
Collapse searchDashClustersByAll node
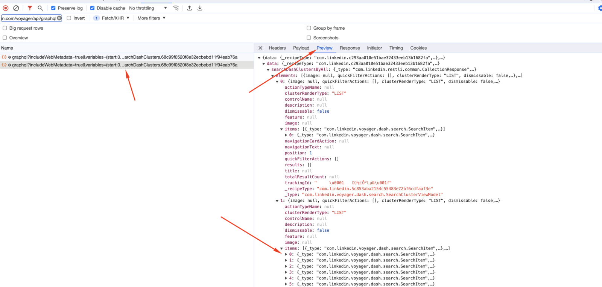[x=268, y=69]
